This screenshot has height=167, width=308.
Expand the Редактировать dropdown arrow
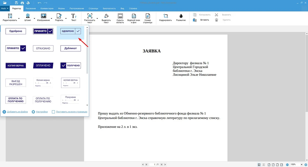click(x=19, y=18)
